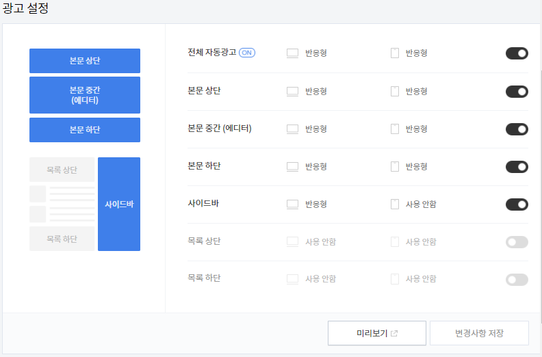
Task: Click the mobile icon in 본문 상단 row
Action: point(395,92)
